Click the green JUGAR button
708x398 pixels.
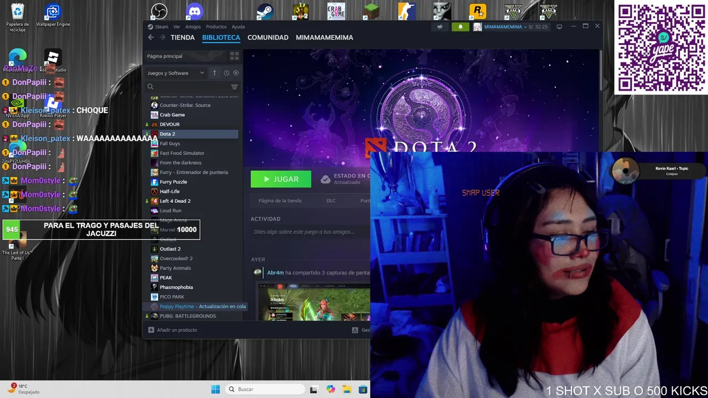tap(281, 179)
